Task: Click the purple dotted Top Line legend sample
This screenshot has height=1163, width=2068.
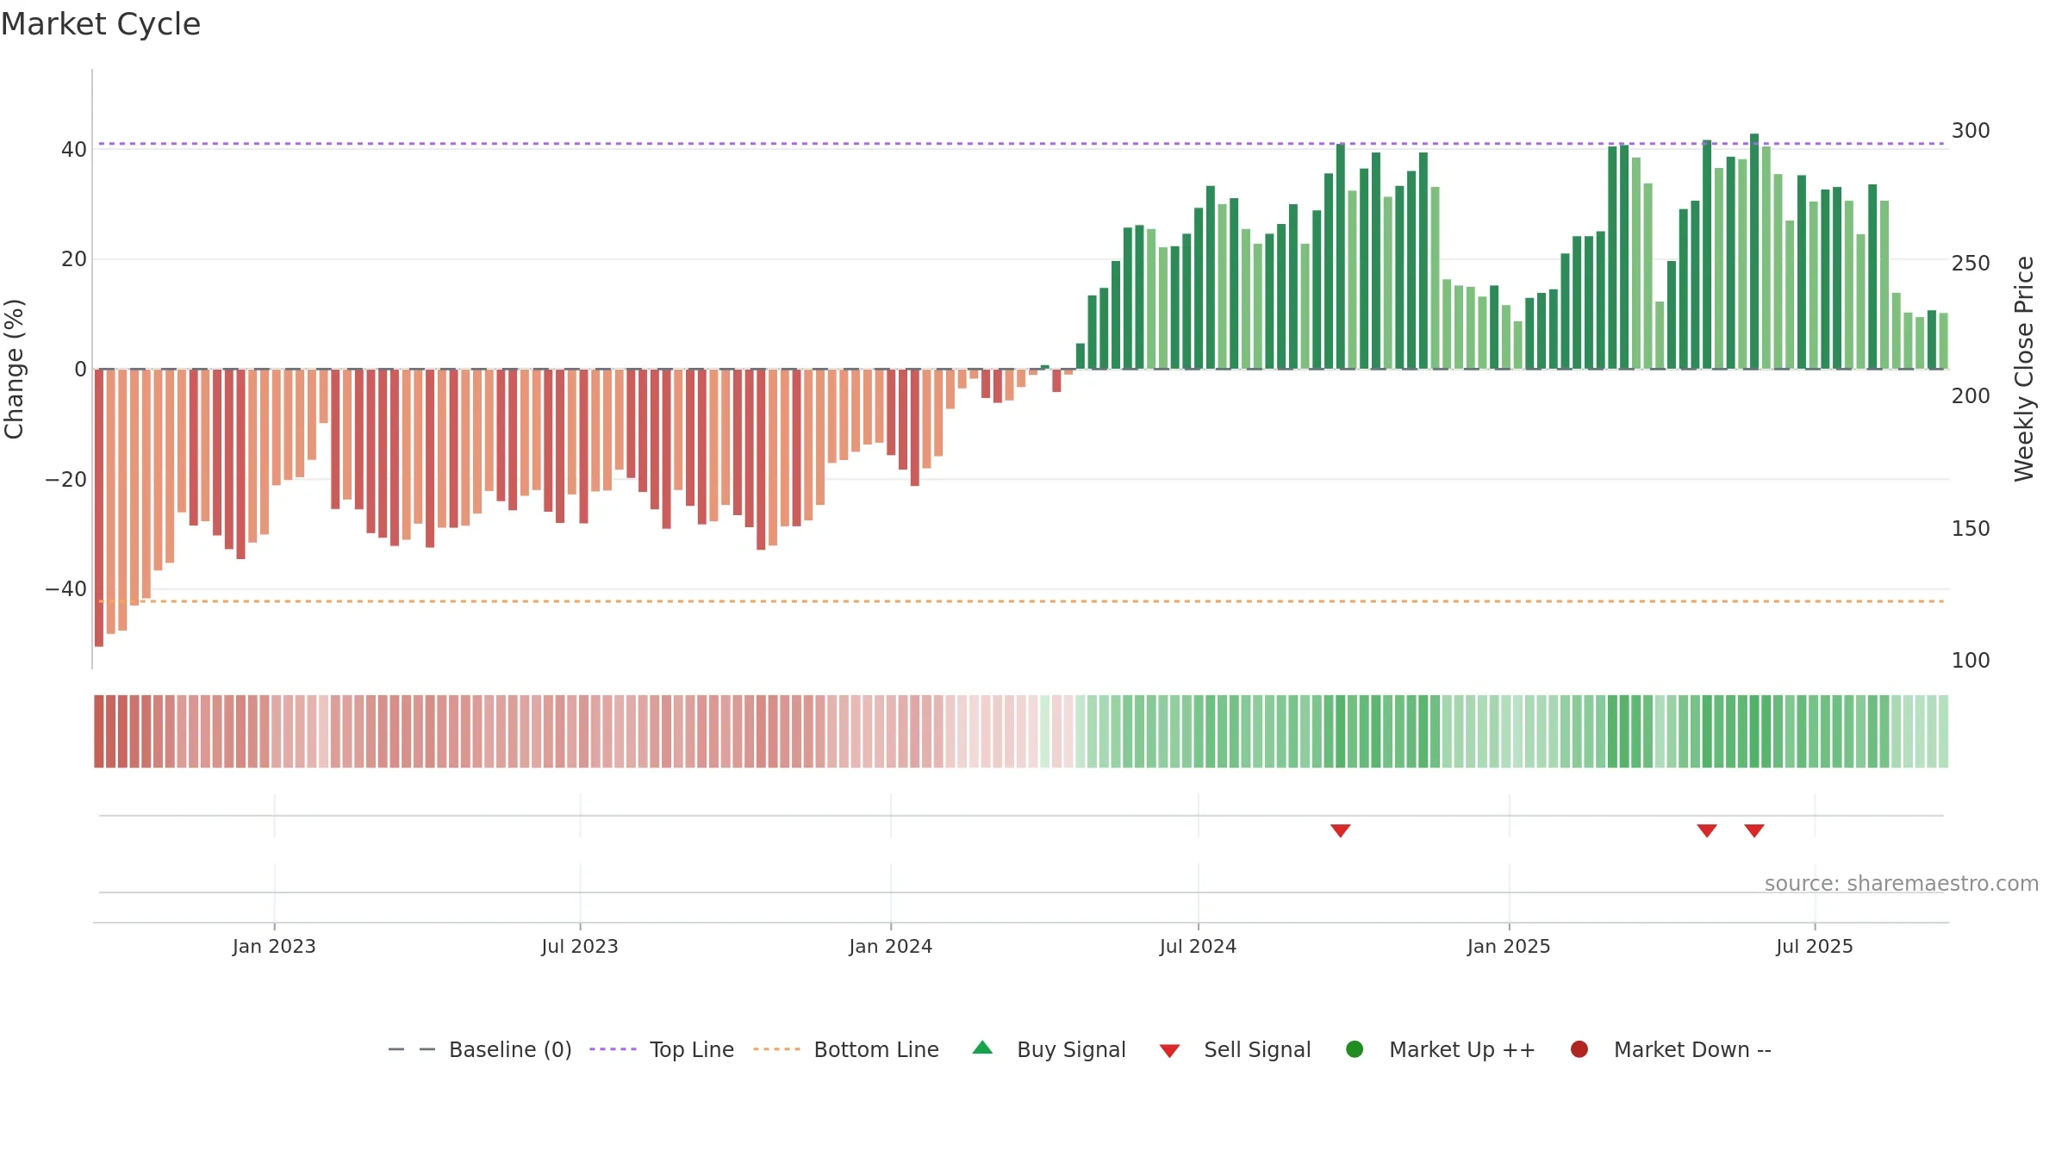Action: click(x=613, y=1049)
